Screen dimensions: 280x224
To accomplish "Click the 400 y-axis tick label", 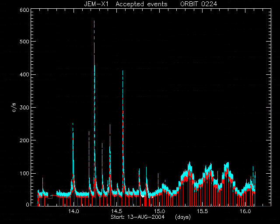I will click(x=24, y=74).
